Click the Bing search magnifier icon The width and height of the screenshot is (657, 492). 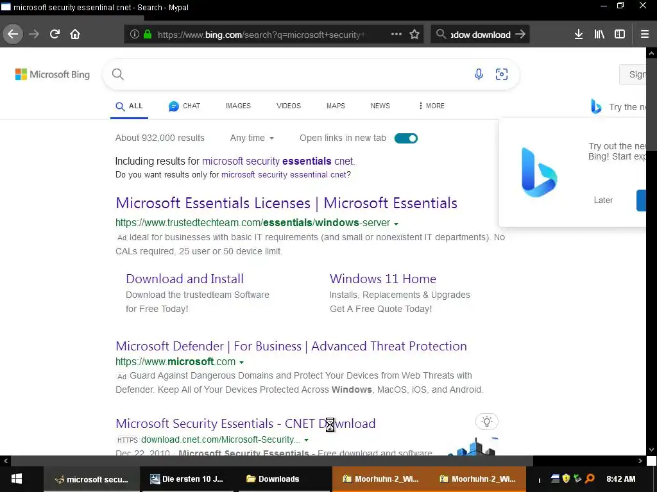[118, 74]
